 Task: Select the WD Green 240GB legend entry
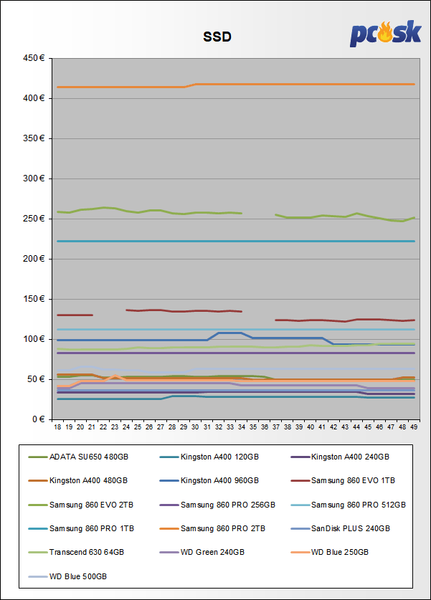coord(202,553)
